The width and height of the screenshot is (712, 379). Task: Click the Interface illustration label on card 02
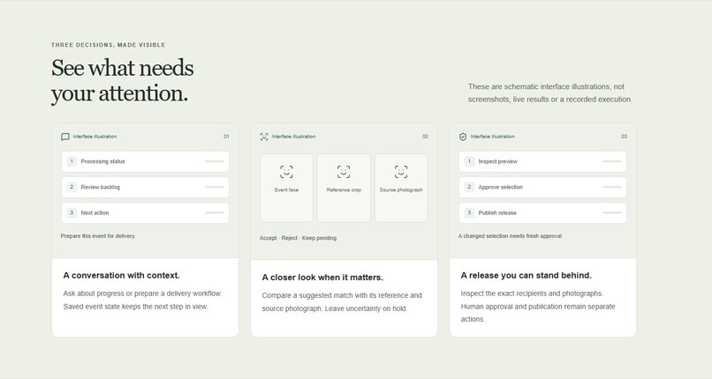294,137
